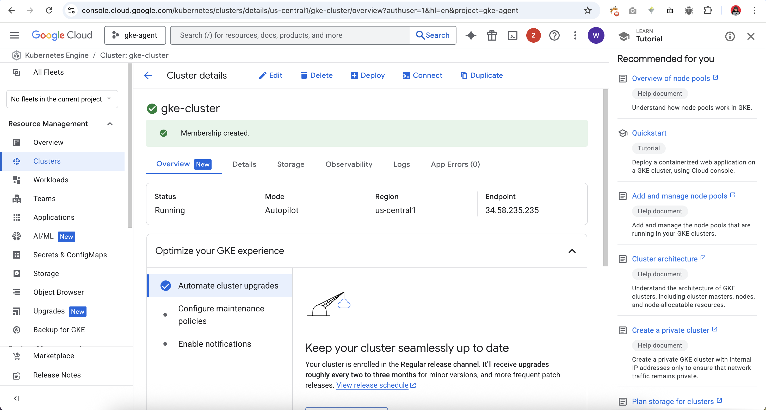Select the Enable notifications step
The width and height of the screenshot is (766, 410).
pos(214,344)
